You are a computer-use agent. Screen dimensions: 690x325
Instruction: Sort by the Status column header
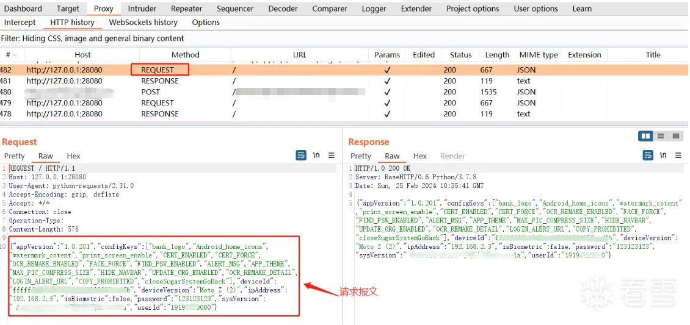click(x=461, y=55)
